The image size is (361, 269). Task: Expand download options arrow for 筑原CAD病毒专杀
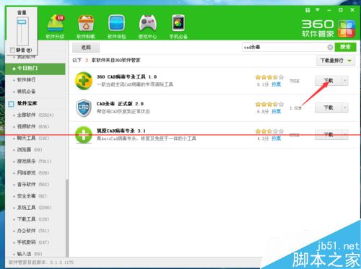(x=345, y=135)
